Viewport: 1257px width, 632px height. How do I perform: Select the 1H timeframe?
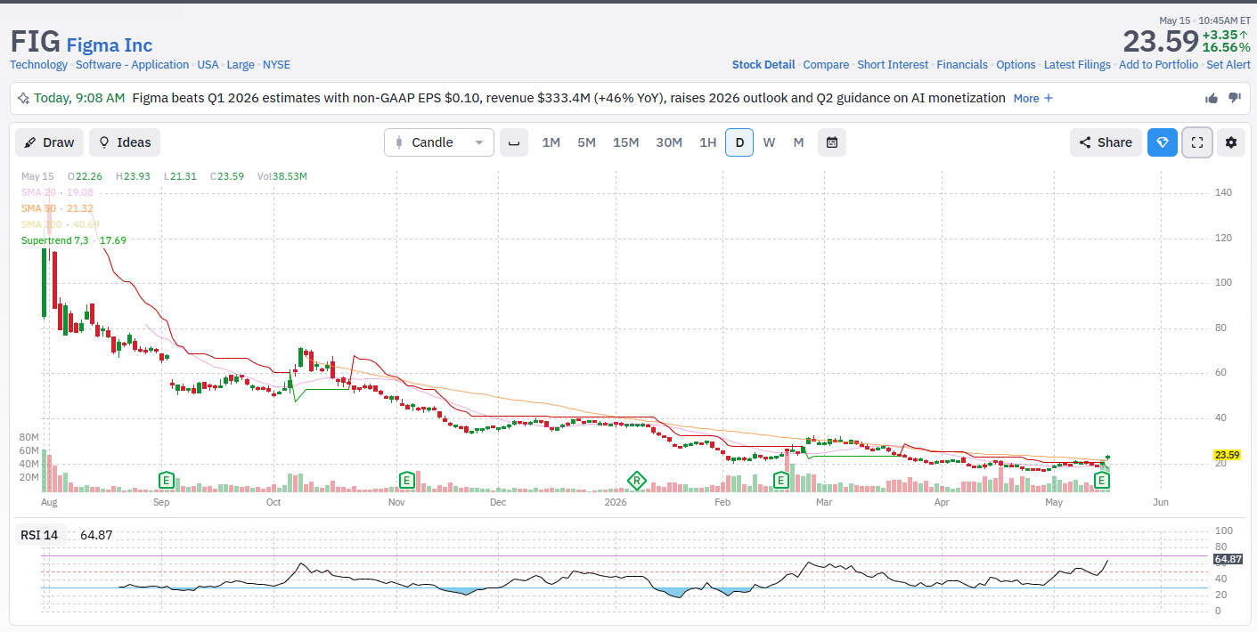(707, 142)
